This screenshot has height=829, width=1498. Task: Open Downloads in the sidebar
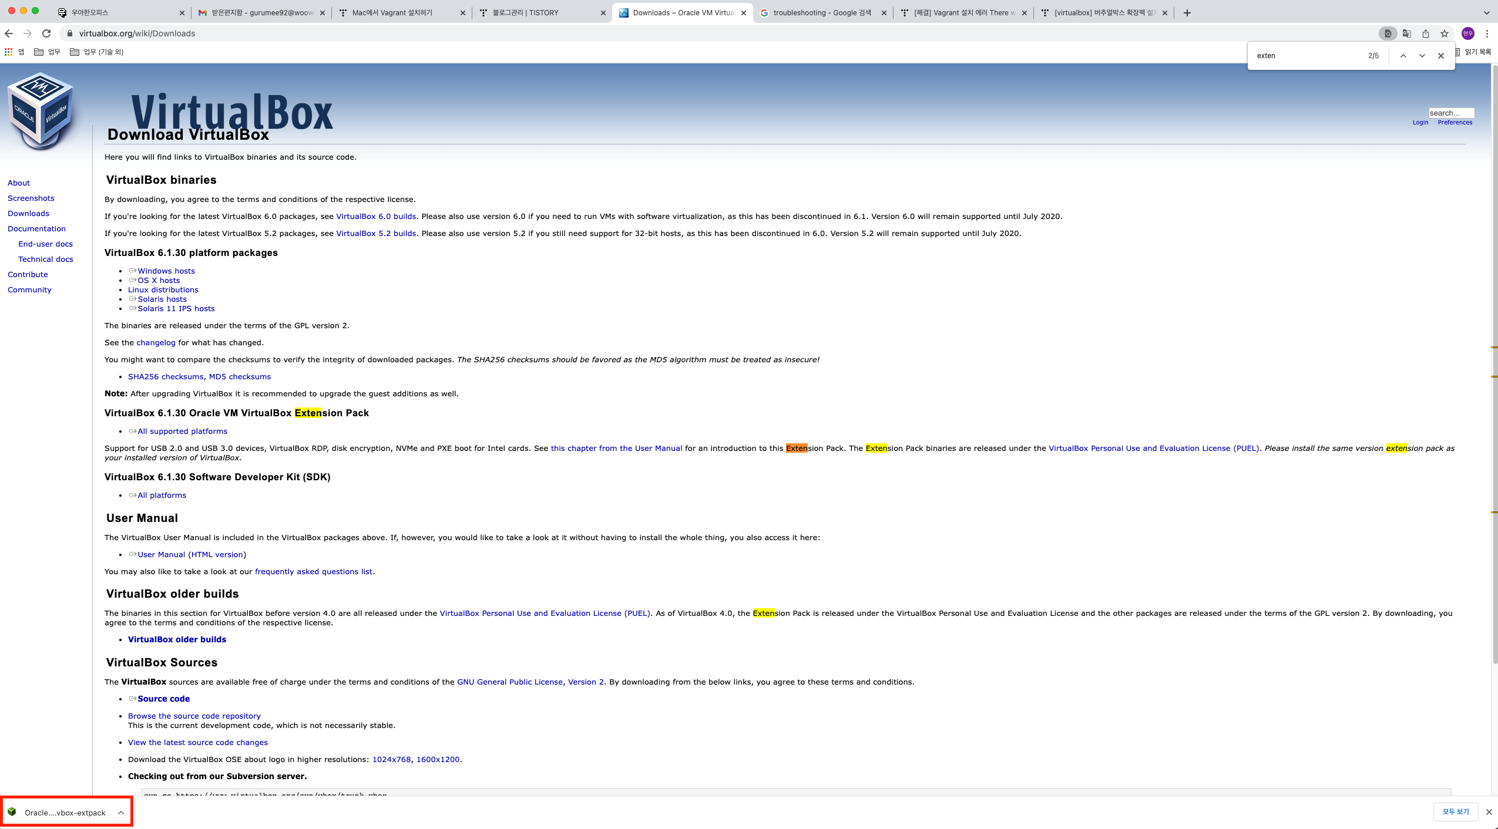click(29, 214)
